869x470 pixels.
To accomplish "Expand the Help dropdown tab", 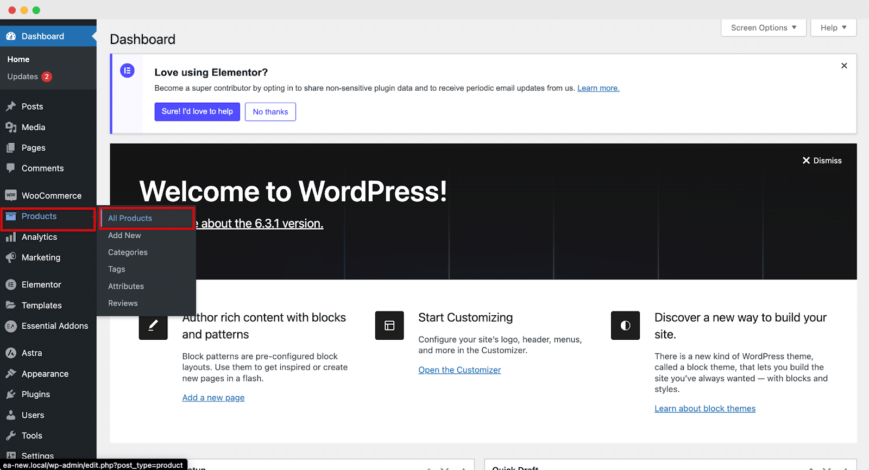I will pyautogui.click(x=834, y=28).
